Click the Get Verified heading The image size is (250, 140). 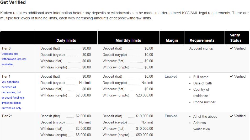tap(13, 2)
